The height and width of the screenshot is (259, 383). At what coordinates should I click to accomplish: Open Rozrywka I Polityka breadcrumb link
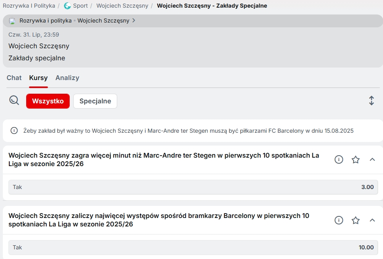tap(29, 6)
